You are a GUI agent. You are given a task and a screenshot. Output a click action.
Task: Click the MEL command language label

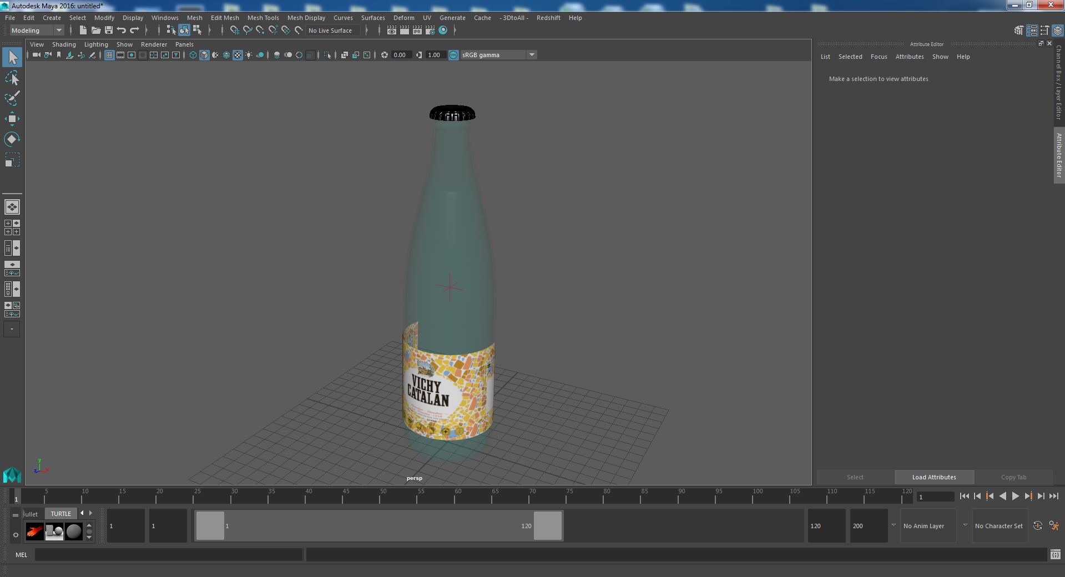coord(21,554)
